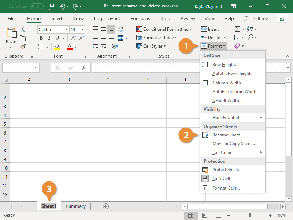Switch to Page Break Preview

click(218, 216)
